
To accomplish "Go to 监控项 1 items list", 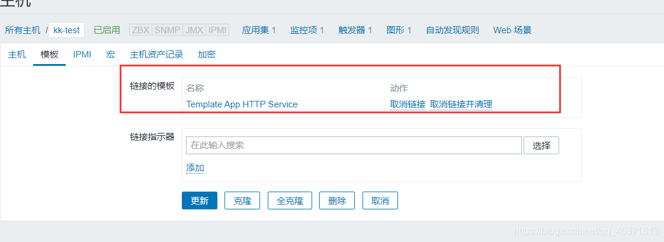I will (307, 30).
